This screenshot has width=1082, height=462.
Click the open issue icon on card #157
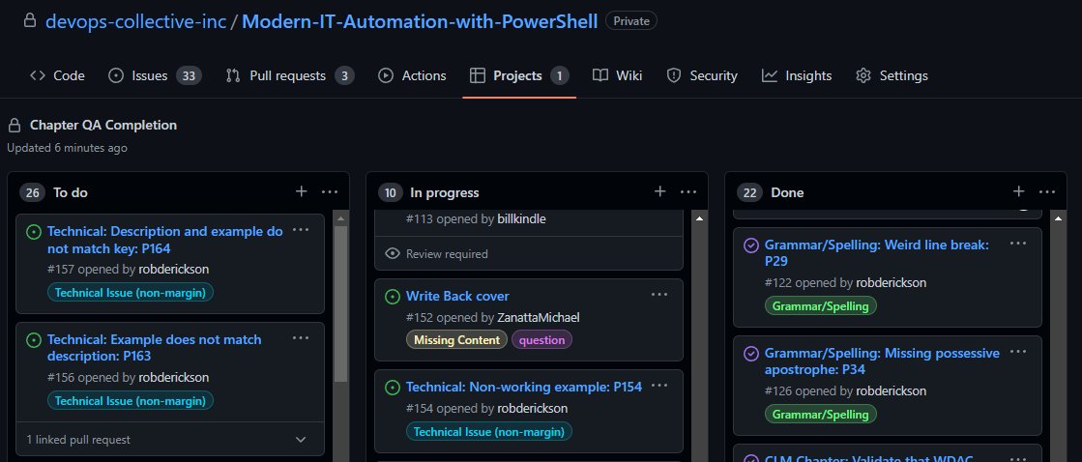click(x=33, y=232)
